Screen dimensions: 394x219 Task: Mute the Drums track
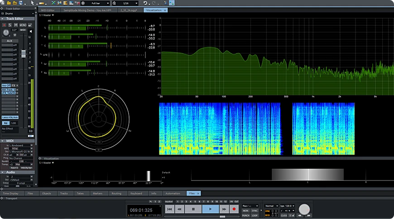tap(16, 25)
